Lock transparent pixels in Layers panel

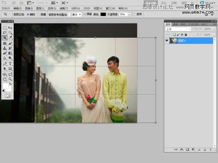coord(174,34)
